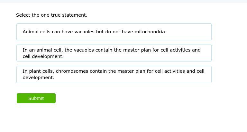The height and width of the screenshot is (132, 247).
Task: Click the word 'chromosomes' in the third answer
Action: click(x=72, y=71)
